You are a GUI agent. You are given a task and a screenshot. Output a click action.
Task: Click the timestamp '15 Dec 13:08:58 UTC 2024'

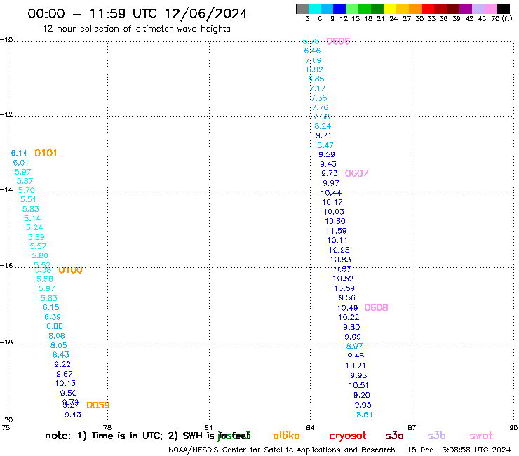pos(459,450)
